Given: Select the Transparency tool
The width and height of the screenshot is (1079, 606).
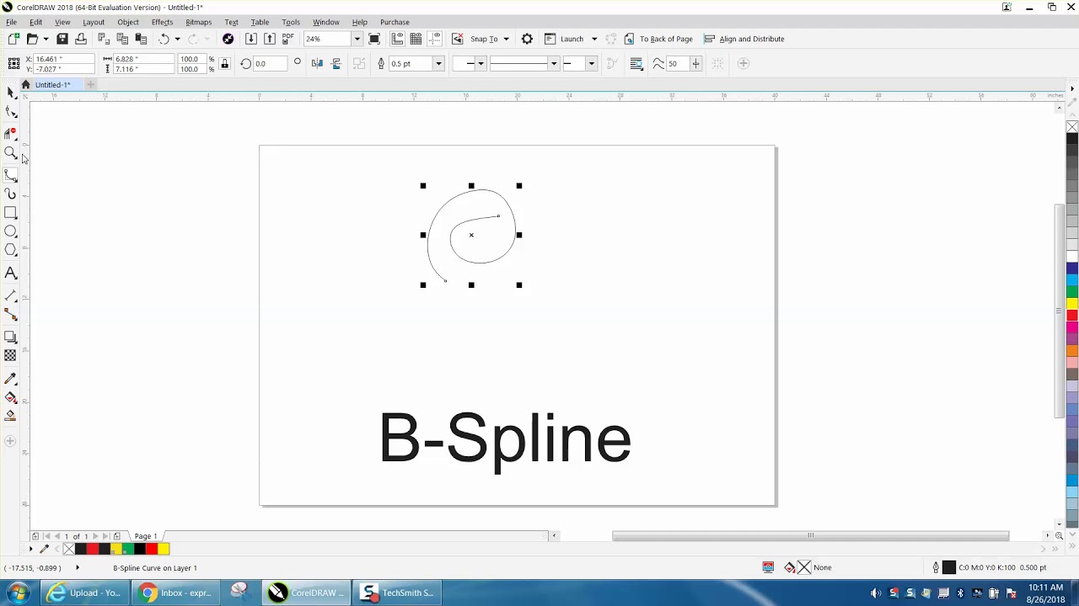Looking at the screenshot, I should (11, 355).
